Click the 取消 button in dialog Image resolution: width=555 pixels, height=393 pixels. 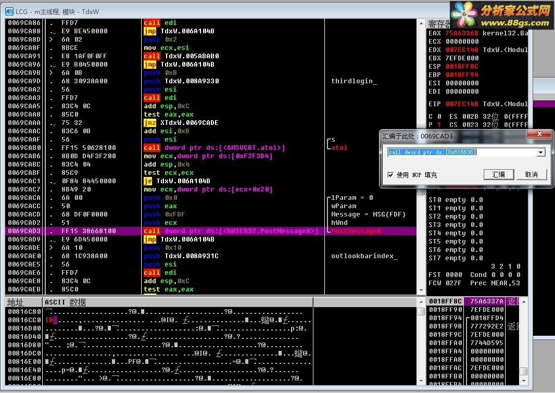[531, 174]
